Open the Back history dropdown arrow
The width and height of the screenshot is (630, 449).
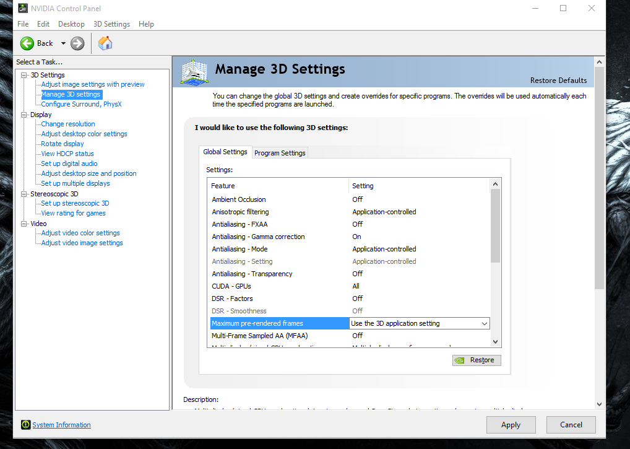(63, 43)
